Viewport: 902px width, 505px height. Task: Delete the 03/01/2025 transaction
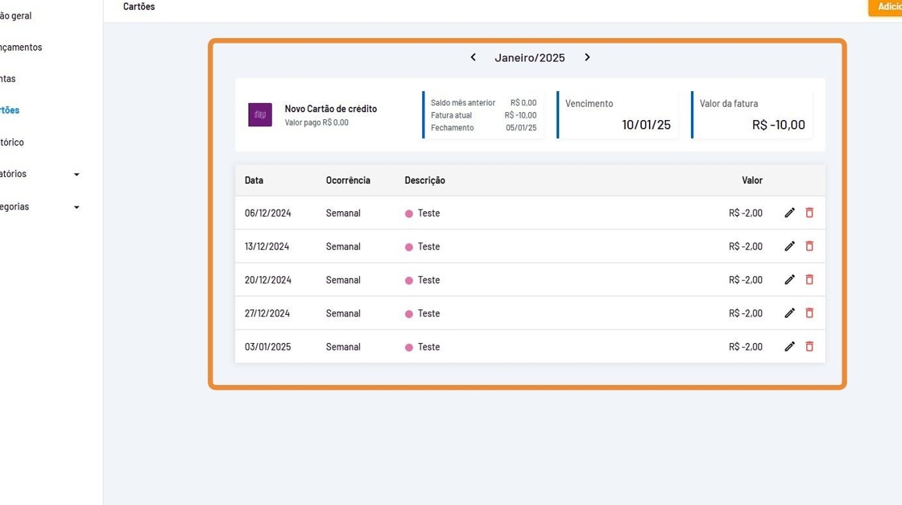coord(809,346)
